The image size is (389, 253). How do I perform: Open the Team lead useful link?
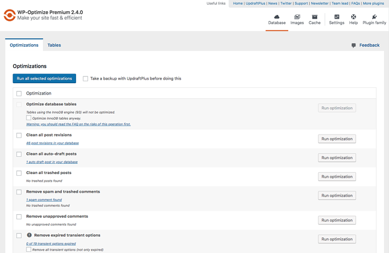tap(340, 3)
